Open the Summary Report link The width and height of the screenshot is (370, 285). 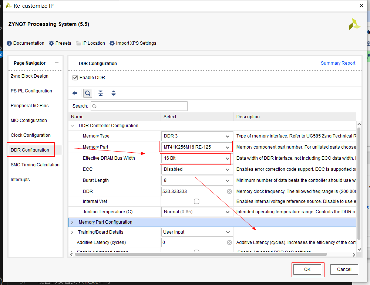click(x=338, y=63)
